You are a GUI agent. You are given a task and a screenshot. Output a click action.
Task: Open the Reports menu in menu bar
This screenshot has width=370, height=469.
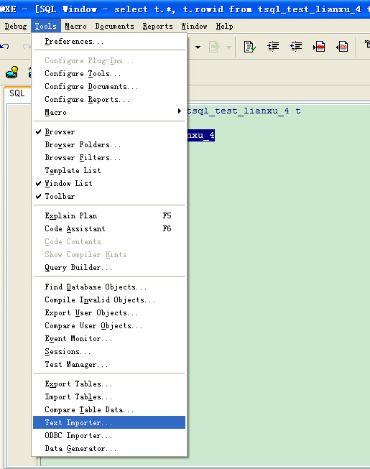157,27
